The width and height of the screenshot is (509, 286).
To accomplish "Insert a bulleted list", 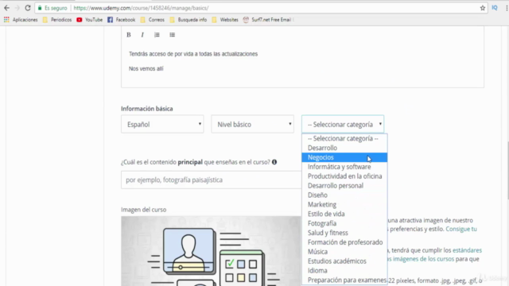I will (172, 35).
